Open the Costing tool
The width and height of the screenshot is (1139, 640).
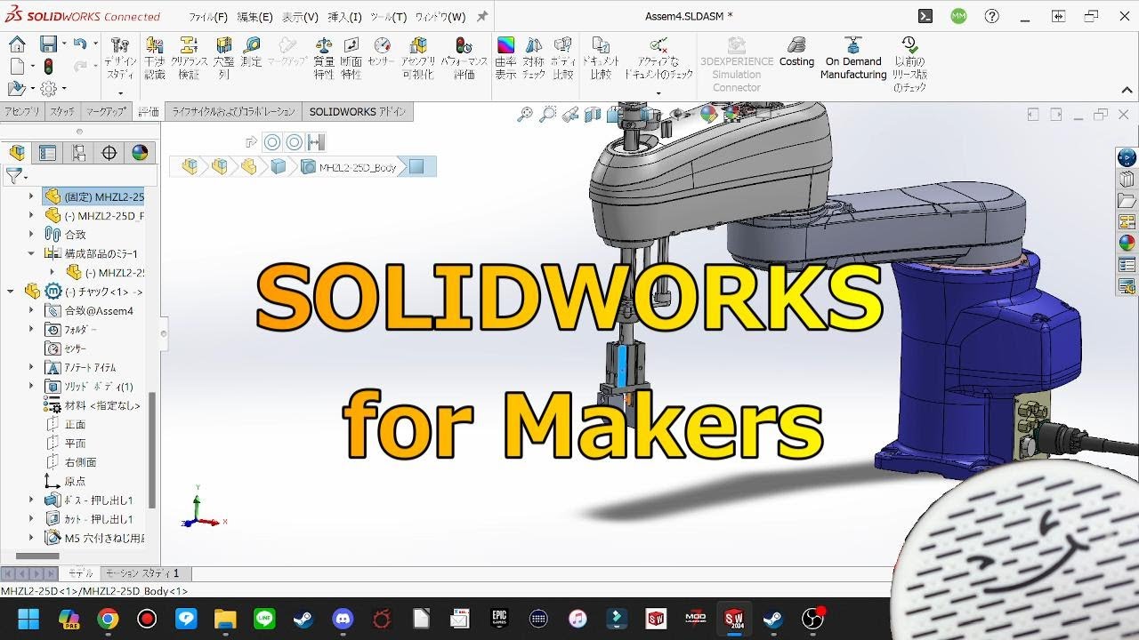pos(796,53)
